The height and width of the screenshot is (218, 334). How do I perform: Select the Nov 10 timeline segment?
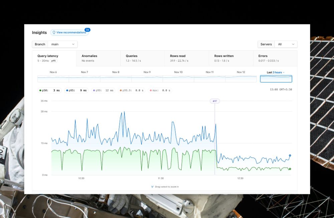pos(178,79)
